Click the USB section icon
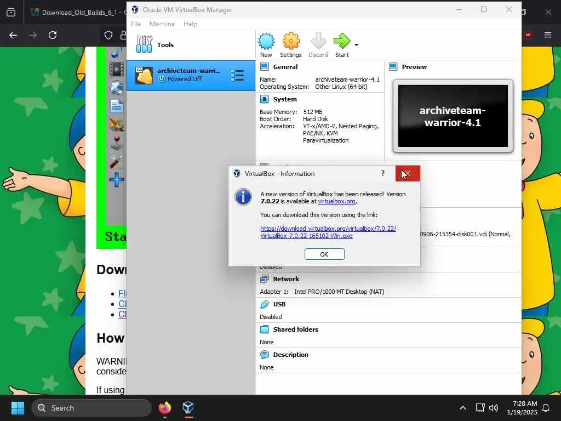The image size is (561, 421). 265,304
